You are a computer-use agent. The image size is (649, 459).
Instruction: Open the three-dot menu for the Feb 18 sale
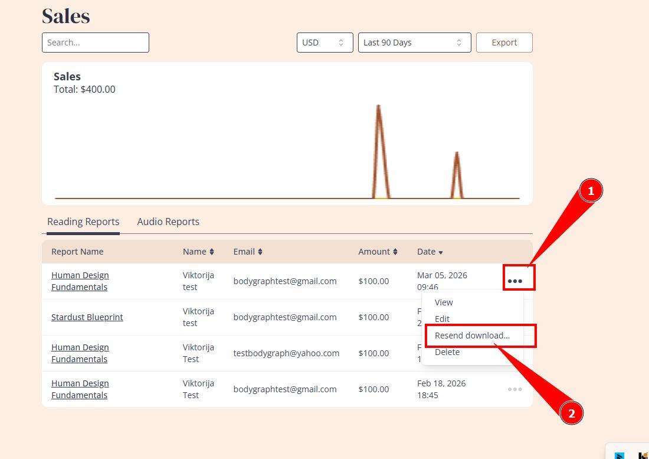[514, 389]
